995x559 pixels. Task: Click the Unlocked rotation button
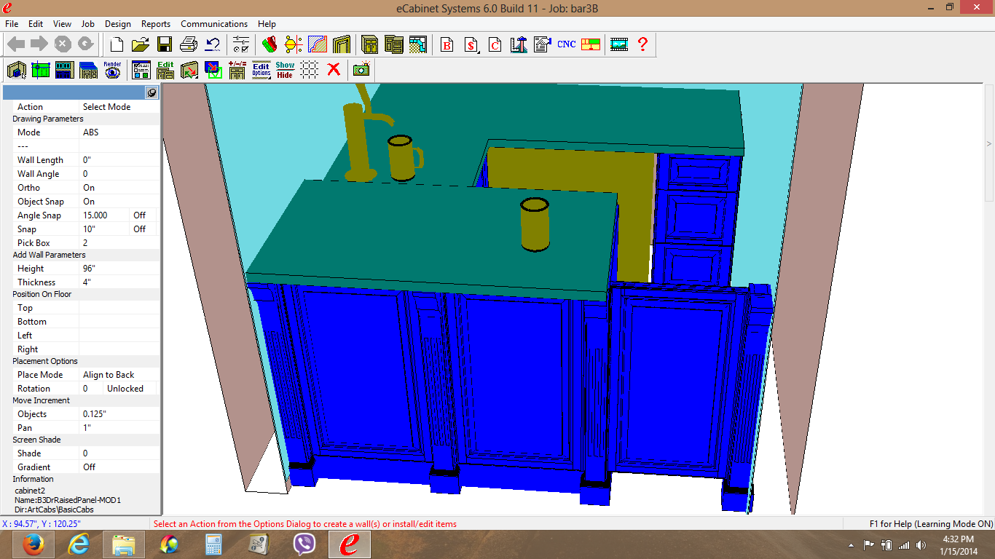[x=125, y=389]
